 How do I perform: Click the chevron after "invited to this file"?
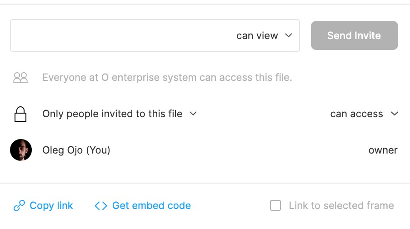193,114
